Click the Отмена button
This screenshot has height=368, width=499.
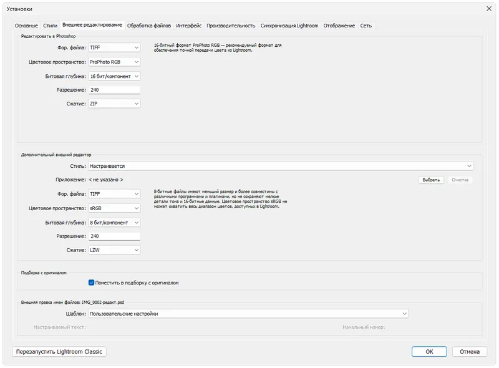(470, 351)
